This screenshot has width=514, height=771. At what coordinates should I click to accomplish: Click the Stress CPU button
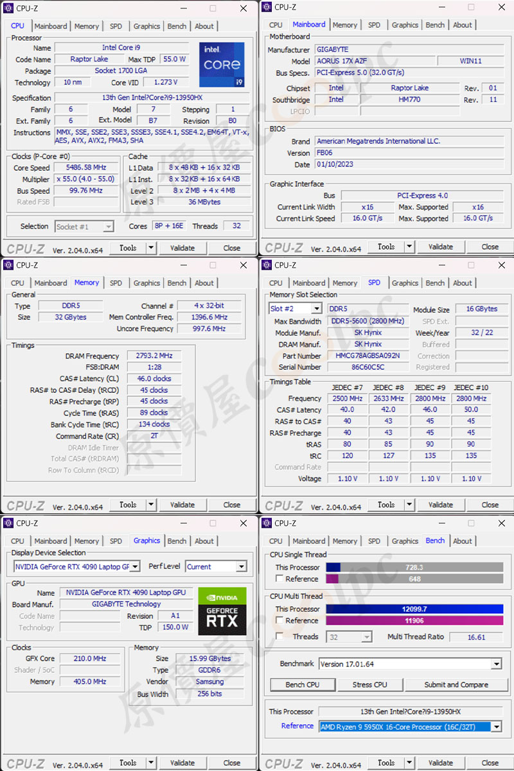click(x=370, y=685)
